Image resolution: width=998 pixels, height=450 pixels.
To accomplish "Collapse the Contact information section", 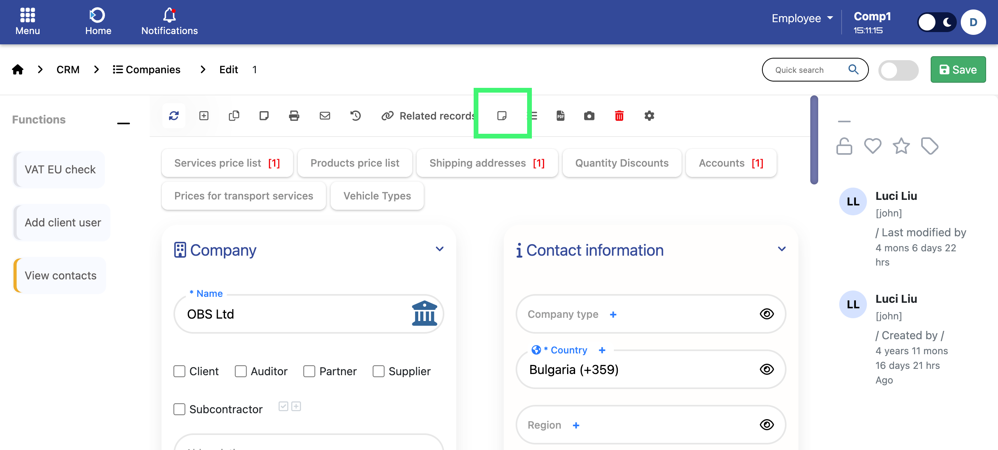I will (x=782, y=249).
